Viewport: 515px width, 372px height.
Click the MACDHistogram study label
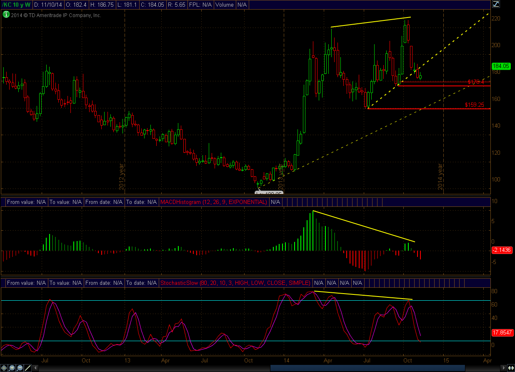pyautogui.click(x=213, y=202)
